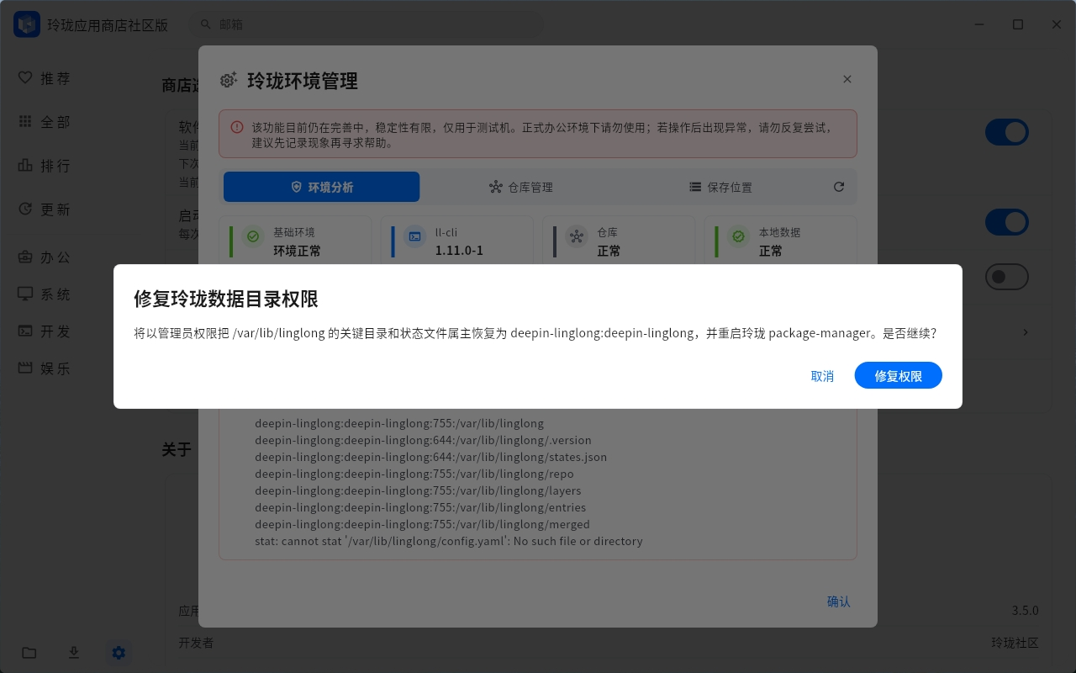Screen dimensions: 1076x673
Task: Select the 'stat: cannot stat' config.yaml error line
Action: tap(449, 541)
